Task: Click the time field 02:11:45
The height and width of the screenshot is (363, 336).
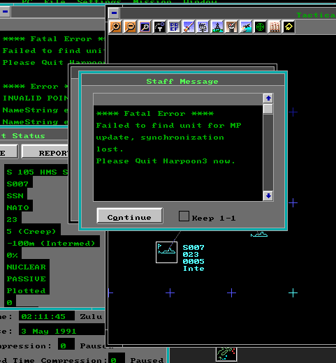Action: tap(47, 316)
